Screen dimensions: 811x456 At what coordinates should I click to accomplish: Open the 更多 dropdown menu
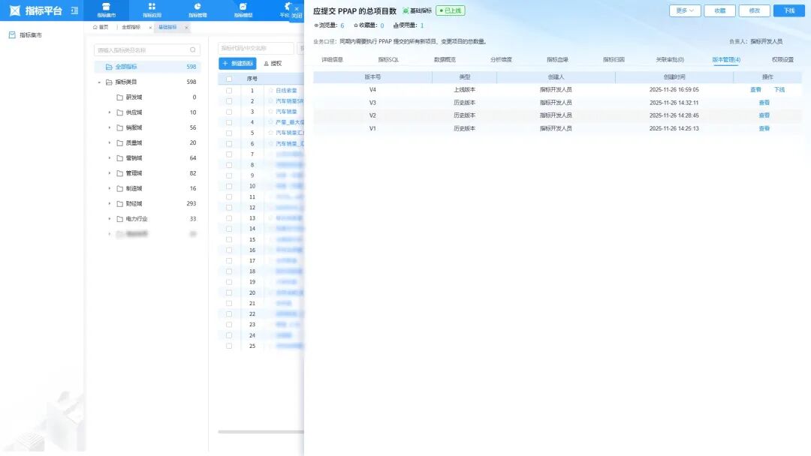(685, 10)
